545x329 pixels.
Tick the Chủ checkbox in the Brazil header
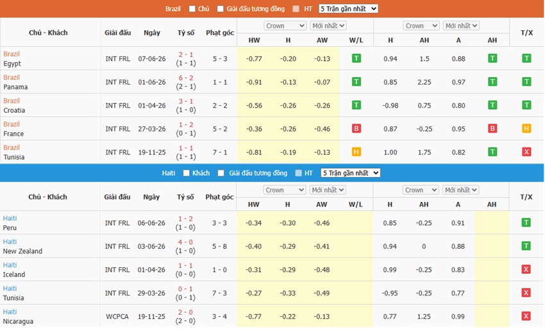(x=192, y=9)
